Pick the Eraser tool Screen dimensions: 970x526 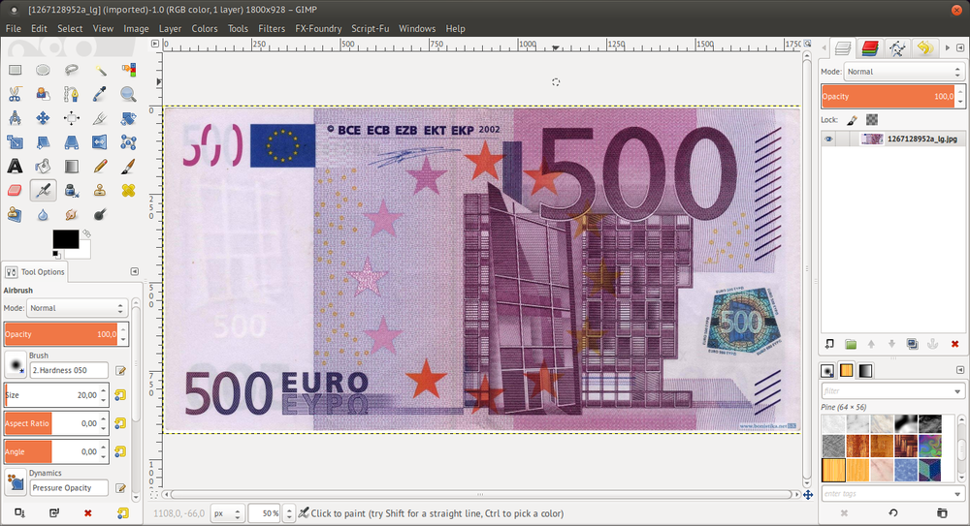click(16, 191)
